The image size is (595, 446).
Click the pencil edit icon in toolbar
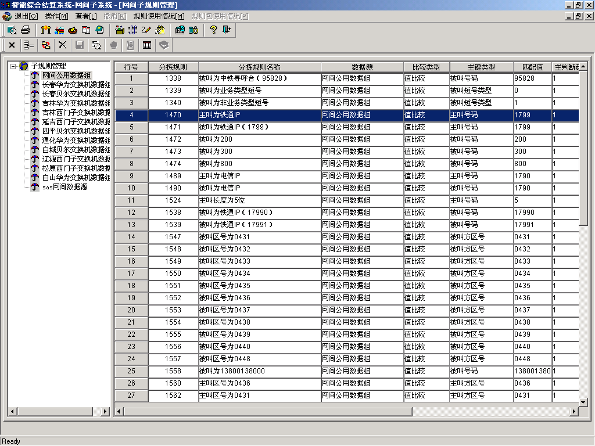[146, 30]
